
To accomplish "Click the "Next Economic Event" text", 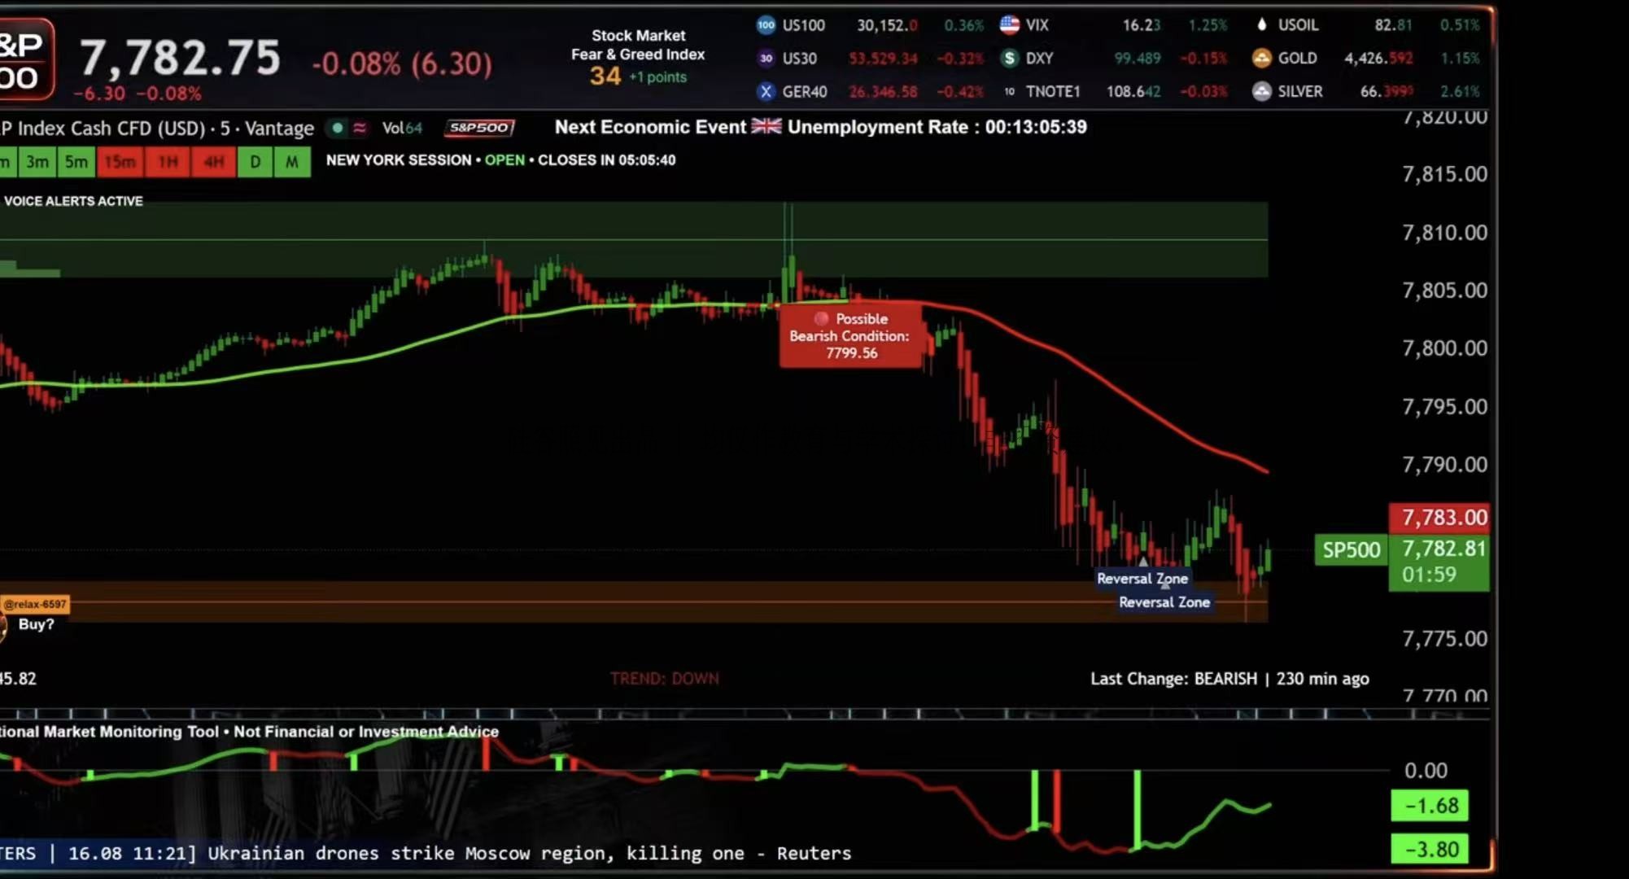I will [650, 127].
